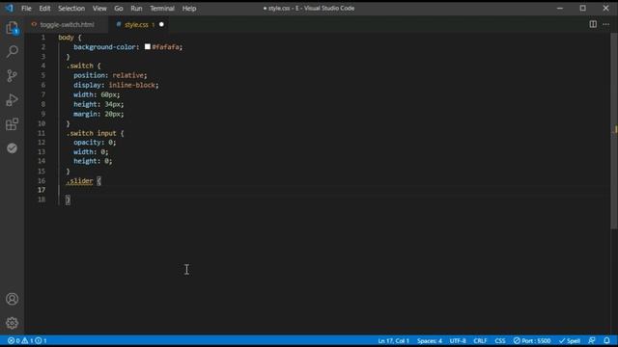This screenshot has height=347, width=618.
Task: Click 'display: inline-block;' on line 6
Action: pyautogui.click(x=116, y=85)
